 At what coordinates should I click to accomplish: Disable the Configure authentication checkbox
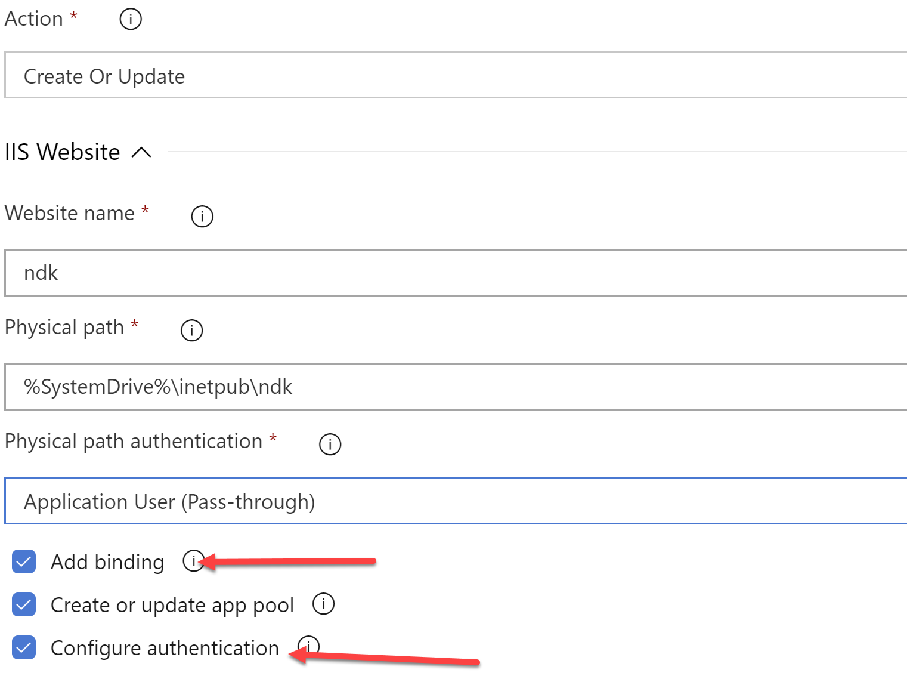click(24, 647)
